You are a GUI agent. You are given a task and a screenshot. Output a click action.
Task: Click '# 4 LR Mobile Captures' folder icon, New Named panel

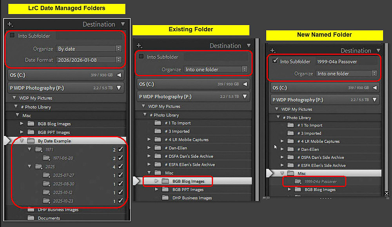[x=290, y=141]
